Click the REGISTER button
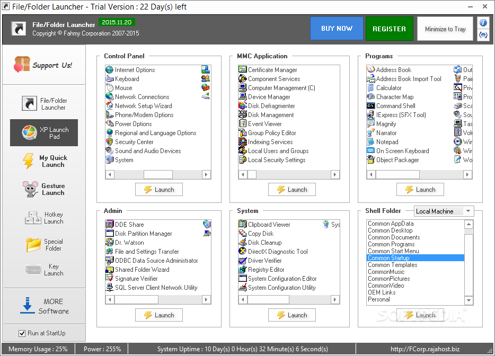 point(389,29)
